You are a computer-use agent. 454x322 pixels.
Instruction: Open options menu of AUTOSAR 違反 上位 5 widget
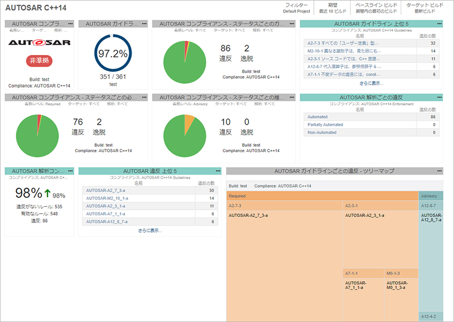(x=218, y=171)
